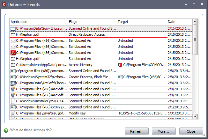Click the 2/16/2013 date cell
Image resolution: width=208 pixels, height=139 pixels.
pyautogui.click(x=179, y=28)
